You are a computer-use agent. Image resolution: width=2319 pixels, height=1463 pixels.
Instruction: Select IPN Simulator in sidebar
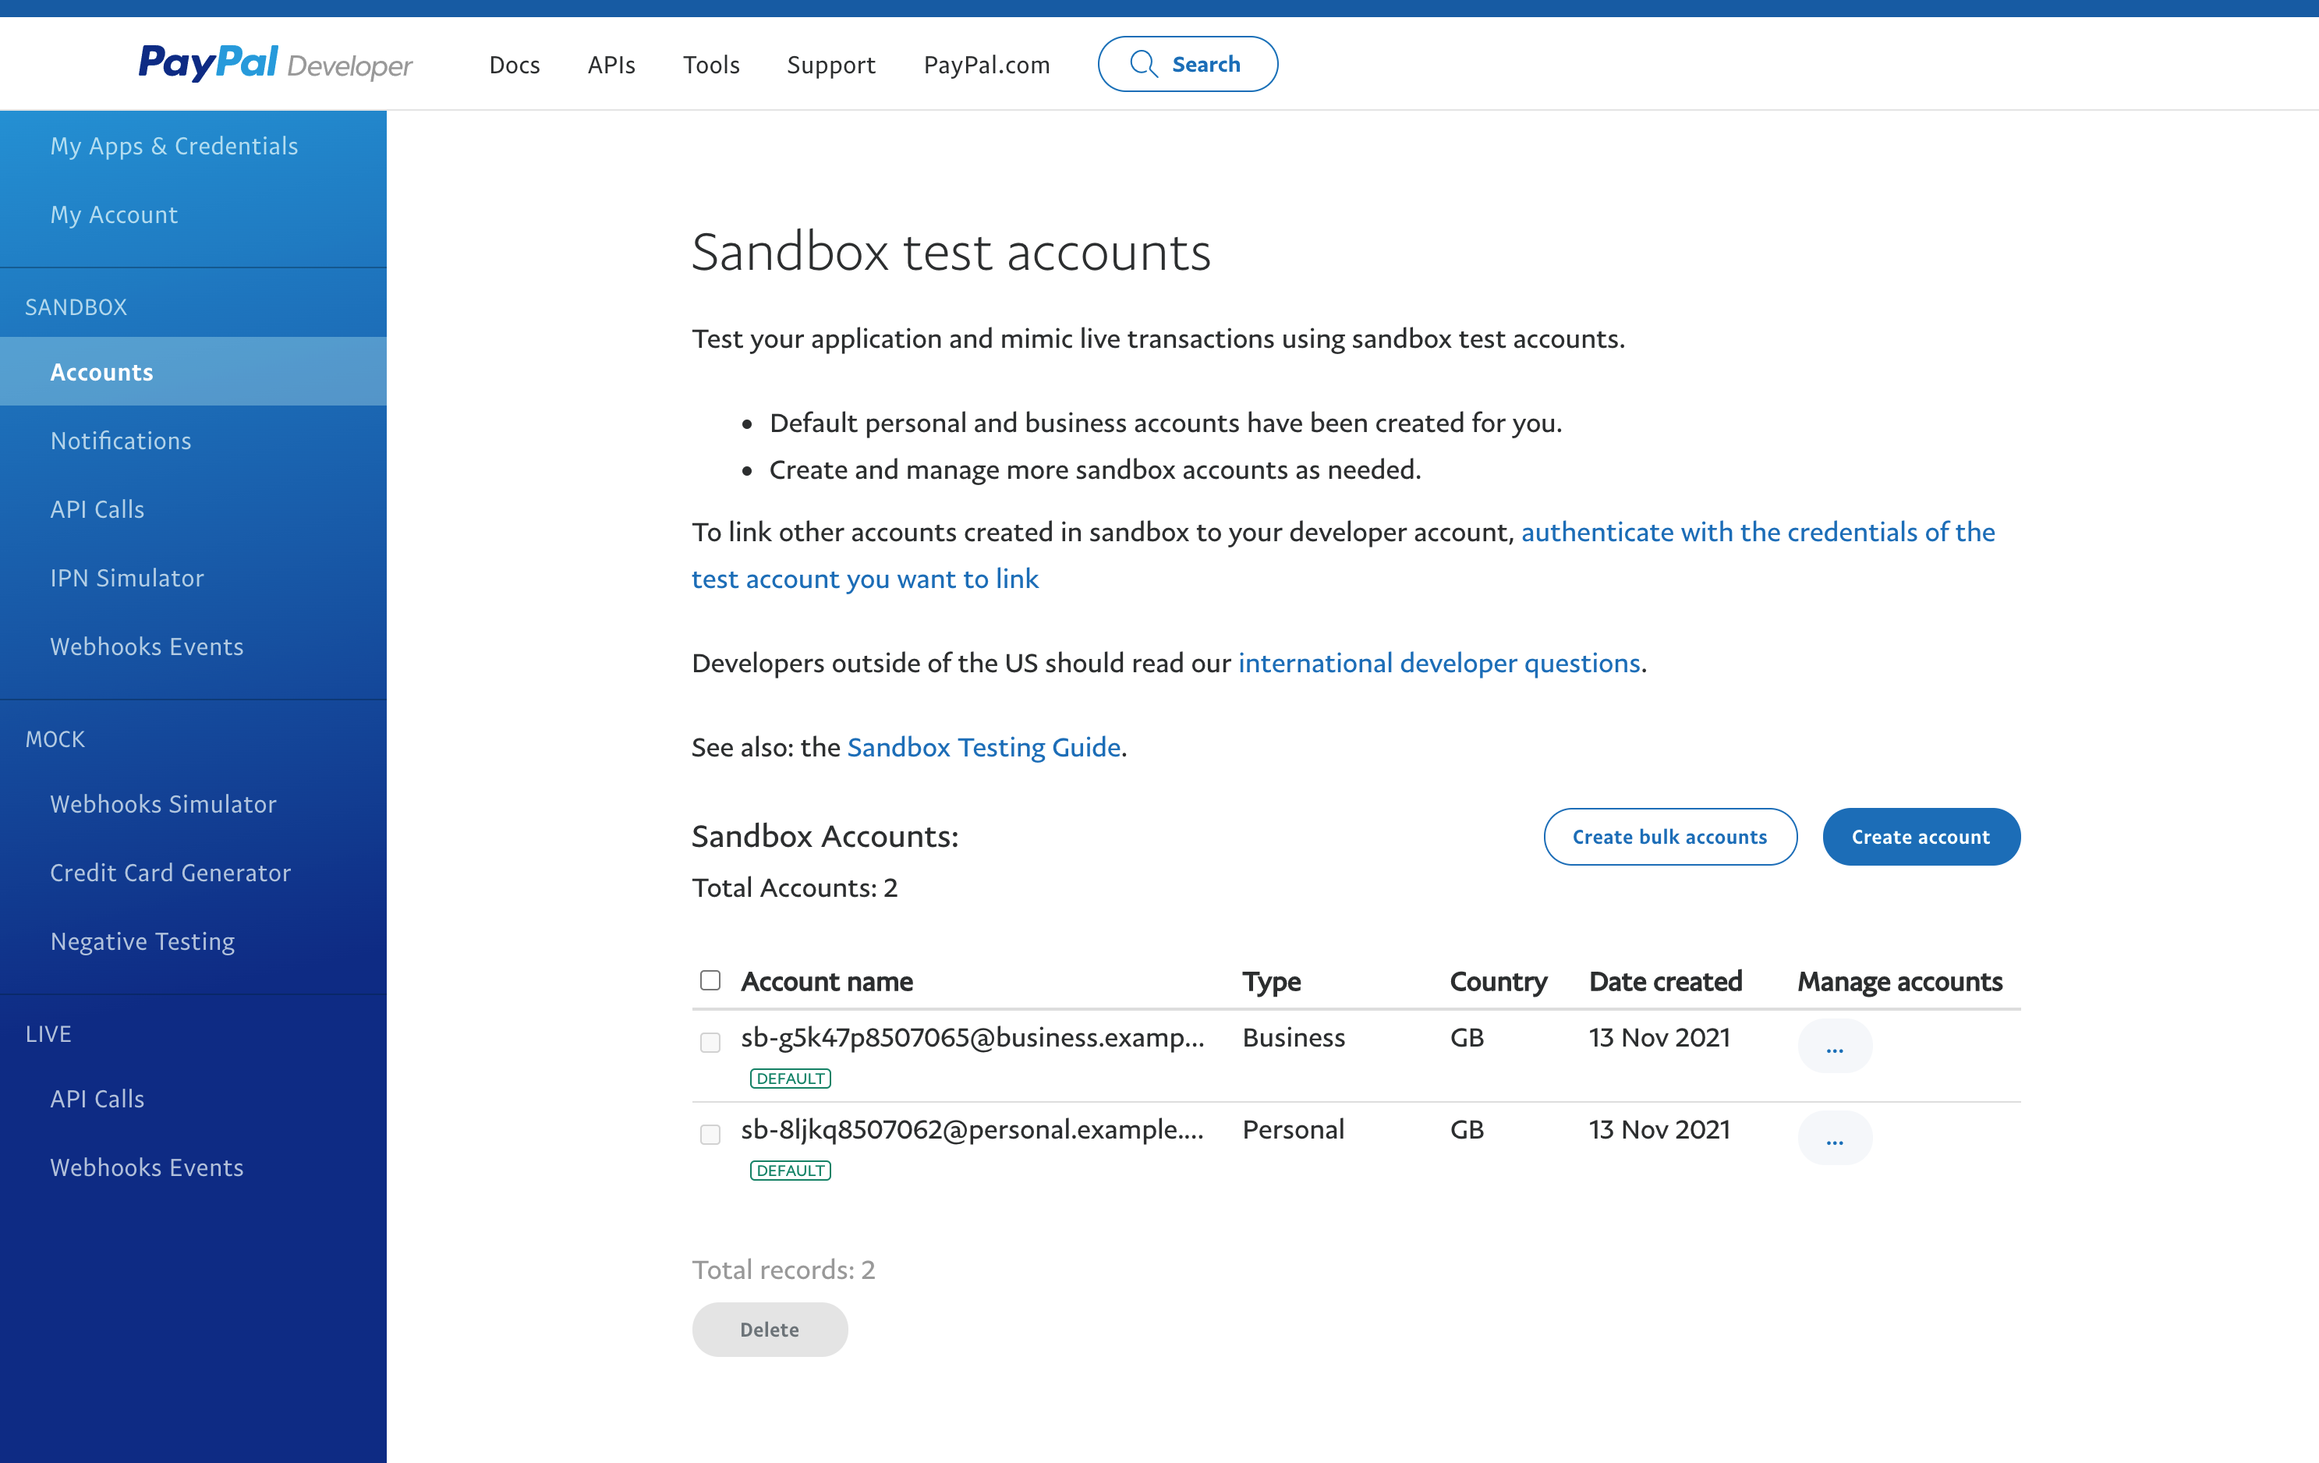coord(127,578)
